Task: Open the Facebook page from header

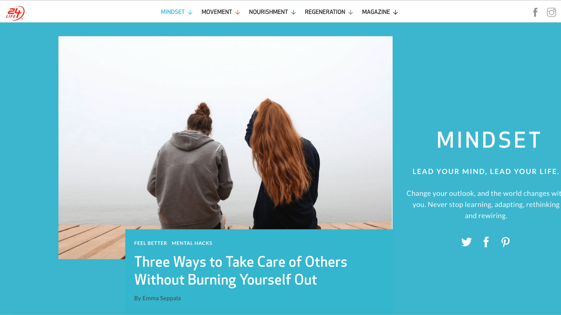Action: 535,12
